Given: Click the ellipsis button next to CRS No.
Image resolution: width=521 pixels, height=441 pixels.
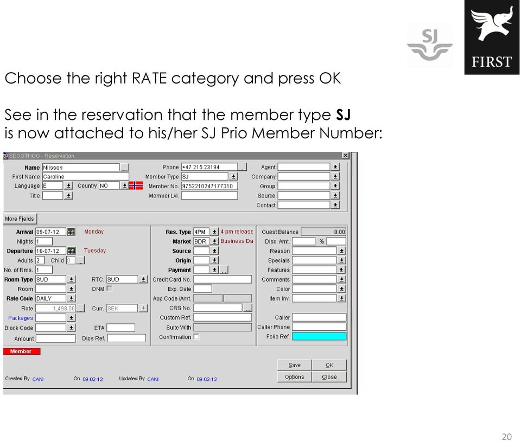Looking at the screenshot, I should [247, 308].
